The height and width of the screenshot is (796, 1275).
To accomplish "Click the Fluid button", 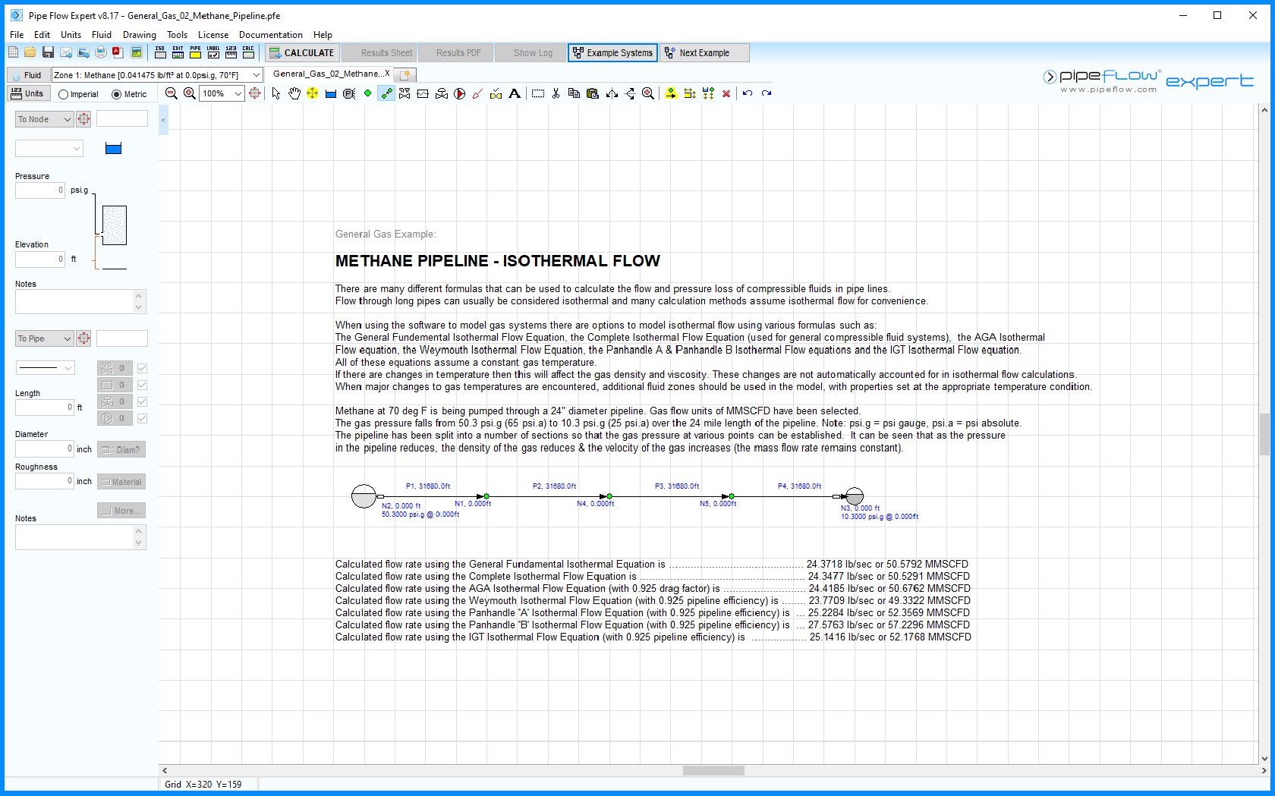I will pyautogui.click(x=27, y=74).
